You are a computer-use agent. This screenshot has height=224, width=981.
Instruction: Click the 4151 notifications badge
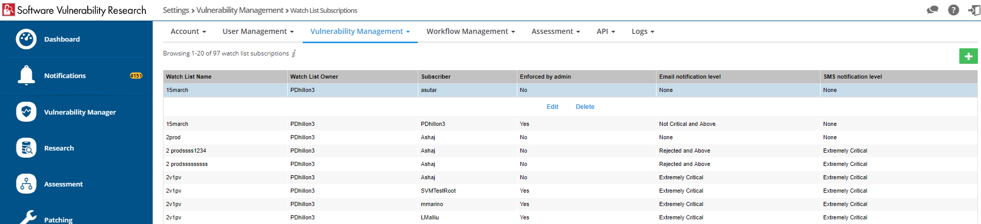click(x=136, y=76)
